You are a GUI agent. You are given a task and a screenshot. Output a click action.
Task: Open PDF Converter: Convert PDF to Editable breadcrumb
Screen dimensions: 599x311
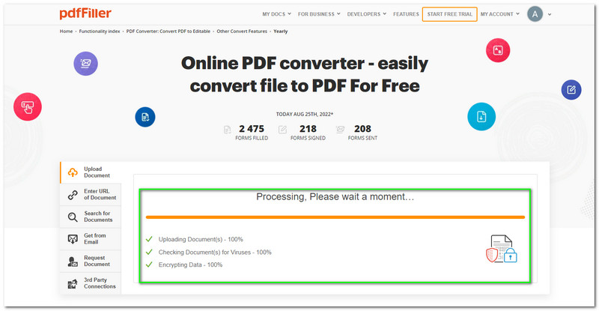click(168, 31)
